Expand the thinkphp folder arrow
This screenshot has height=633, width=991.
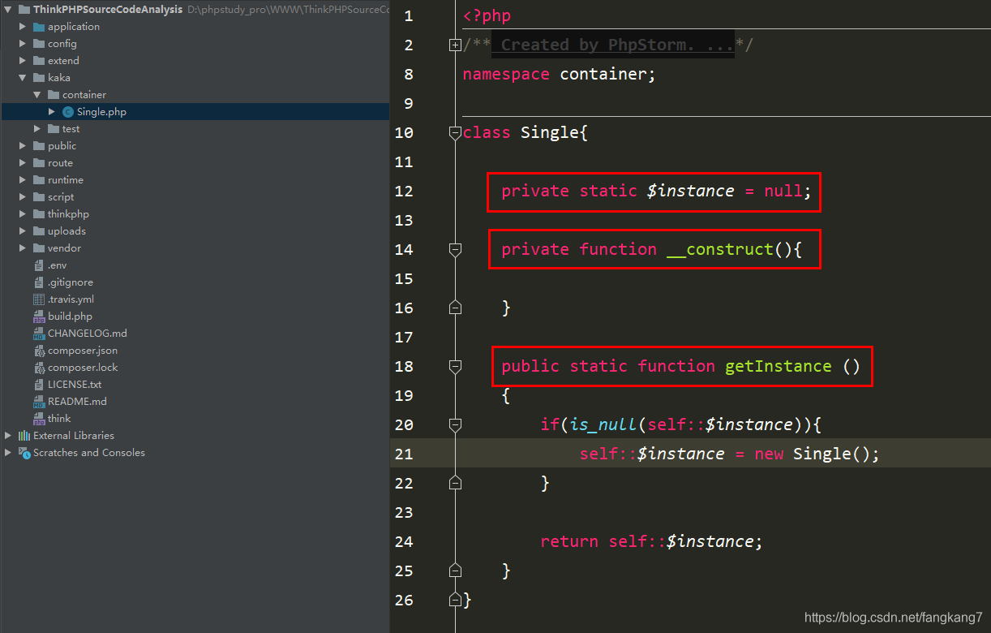[x=23, y=214]
